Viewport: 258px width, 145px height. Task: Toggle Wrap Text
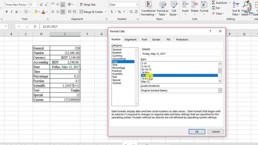pos(88,4)
